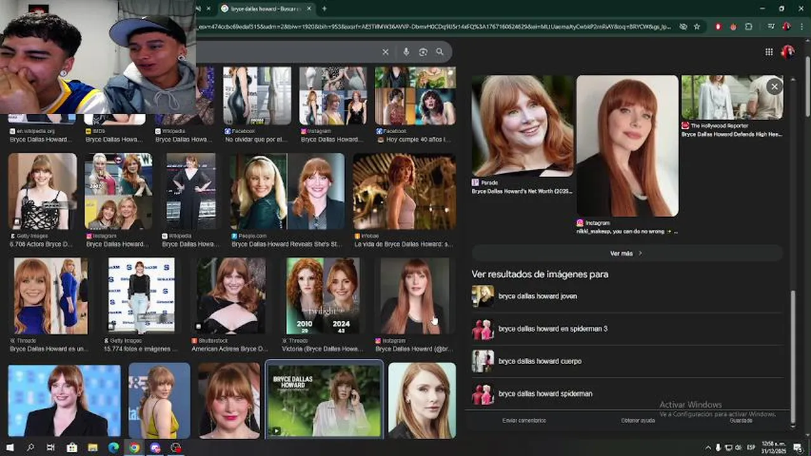This screenshot has height=456, width=811.
Task: Close the image preview panel
Action: pyautogui.click(x=774, y=86)
